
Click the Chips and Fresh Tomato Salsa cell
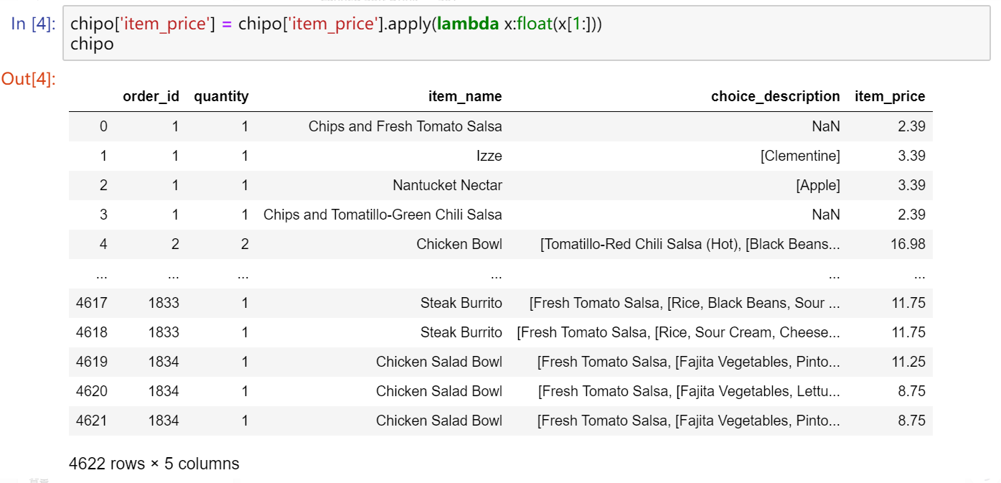[405, 126]
